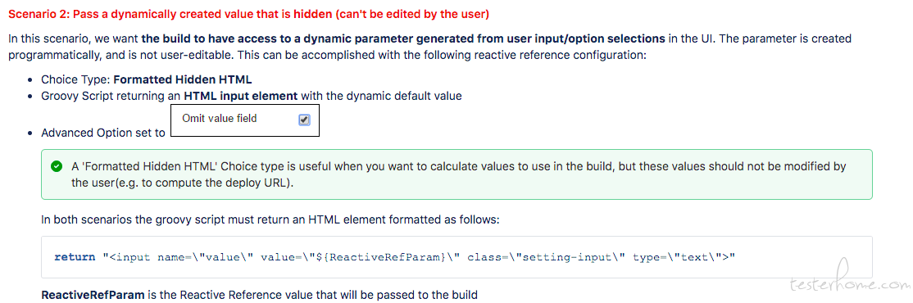Viewport: 913px width, 303px height.
Task: Click bold 'ReactiveRefParam' below the code block
Action: [93, 295]
